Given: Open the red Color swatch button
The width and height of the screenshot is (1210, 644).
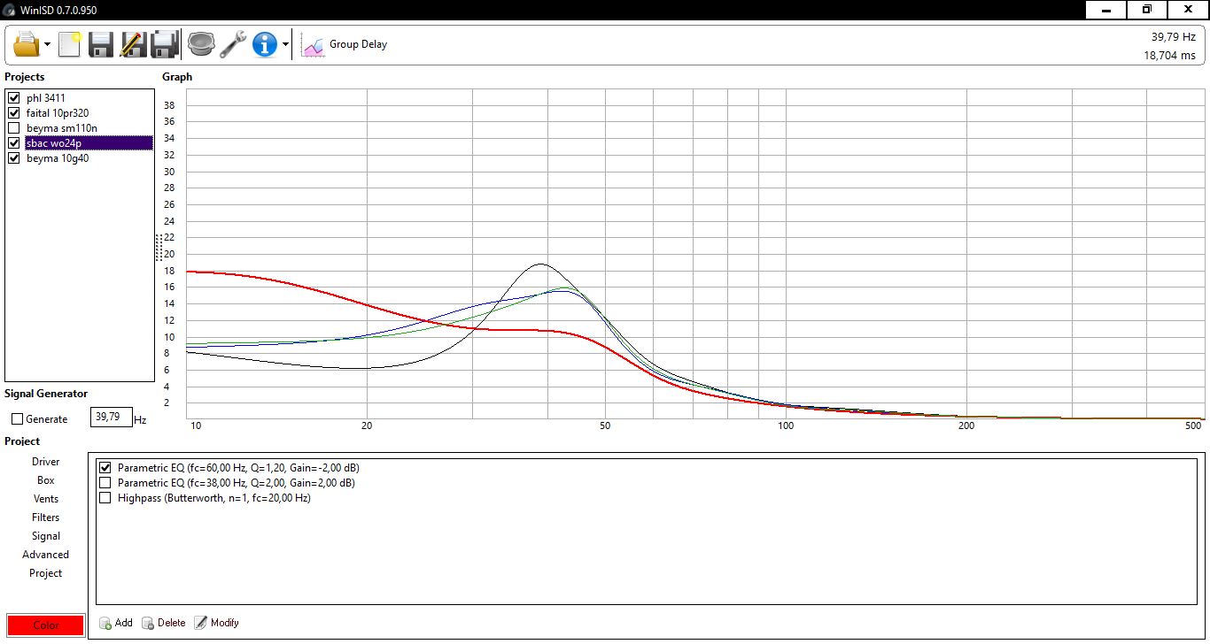Looking at the screenshot, I should tap(46, 625).
